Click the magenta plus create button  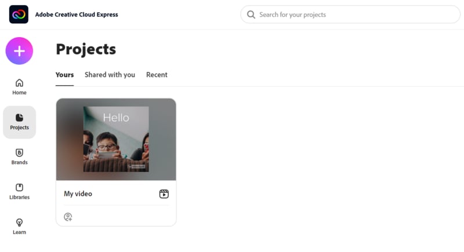point(19,51)
